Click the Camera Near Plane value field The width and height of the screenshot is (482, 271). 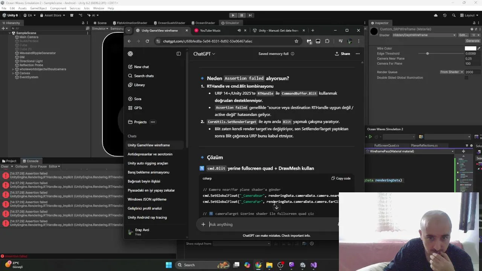pos(472,59)
